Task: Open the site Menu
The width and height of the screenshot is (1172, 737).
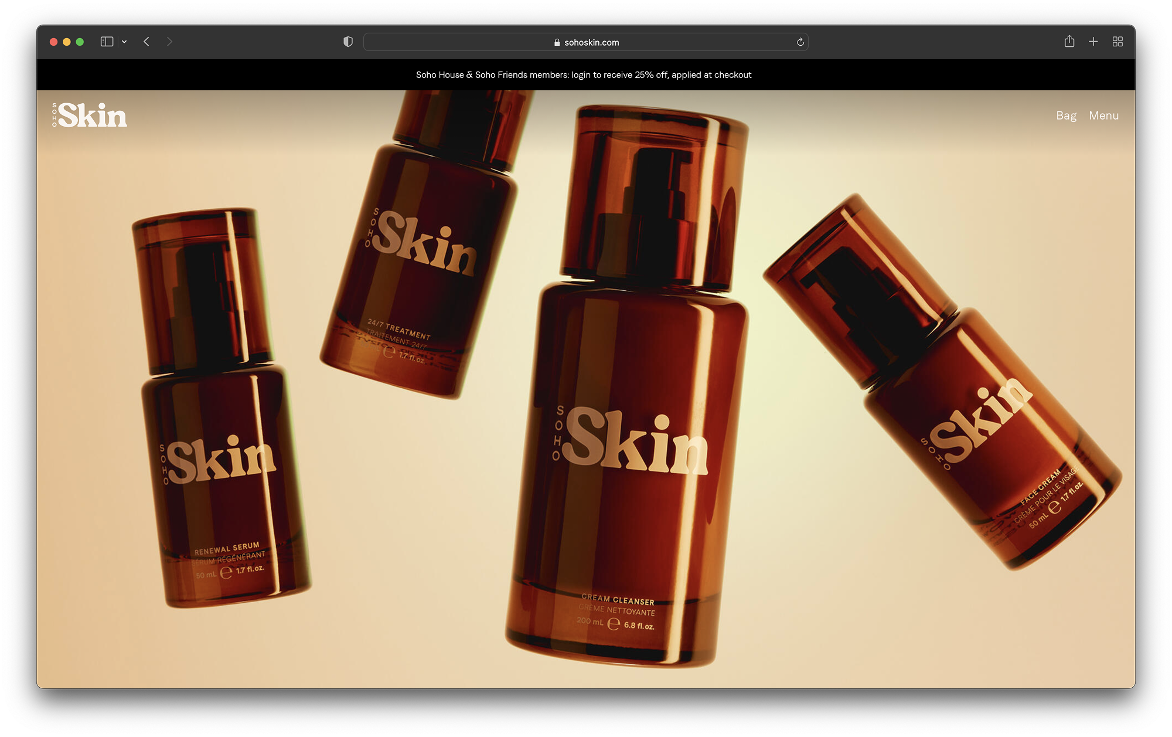Action: tap(1103, 116)
